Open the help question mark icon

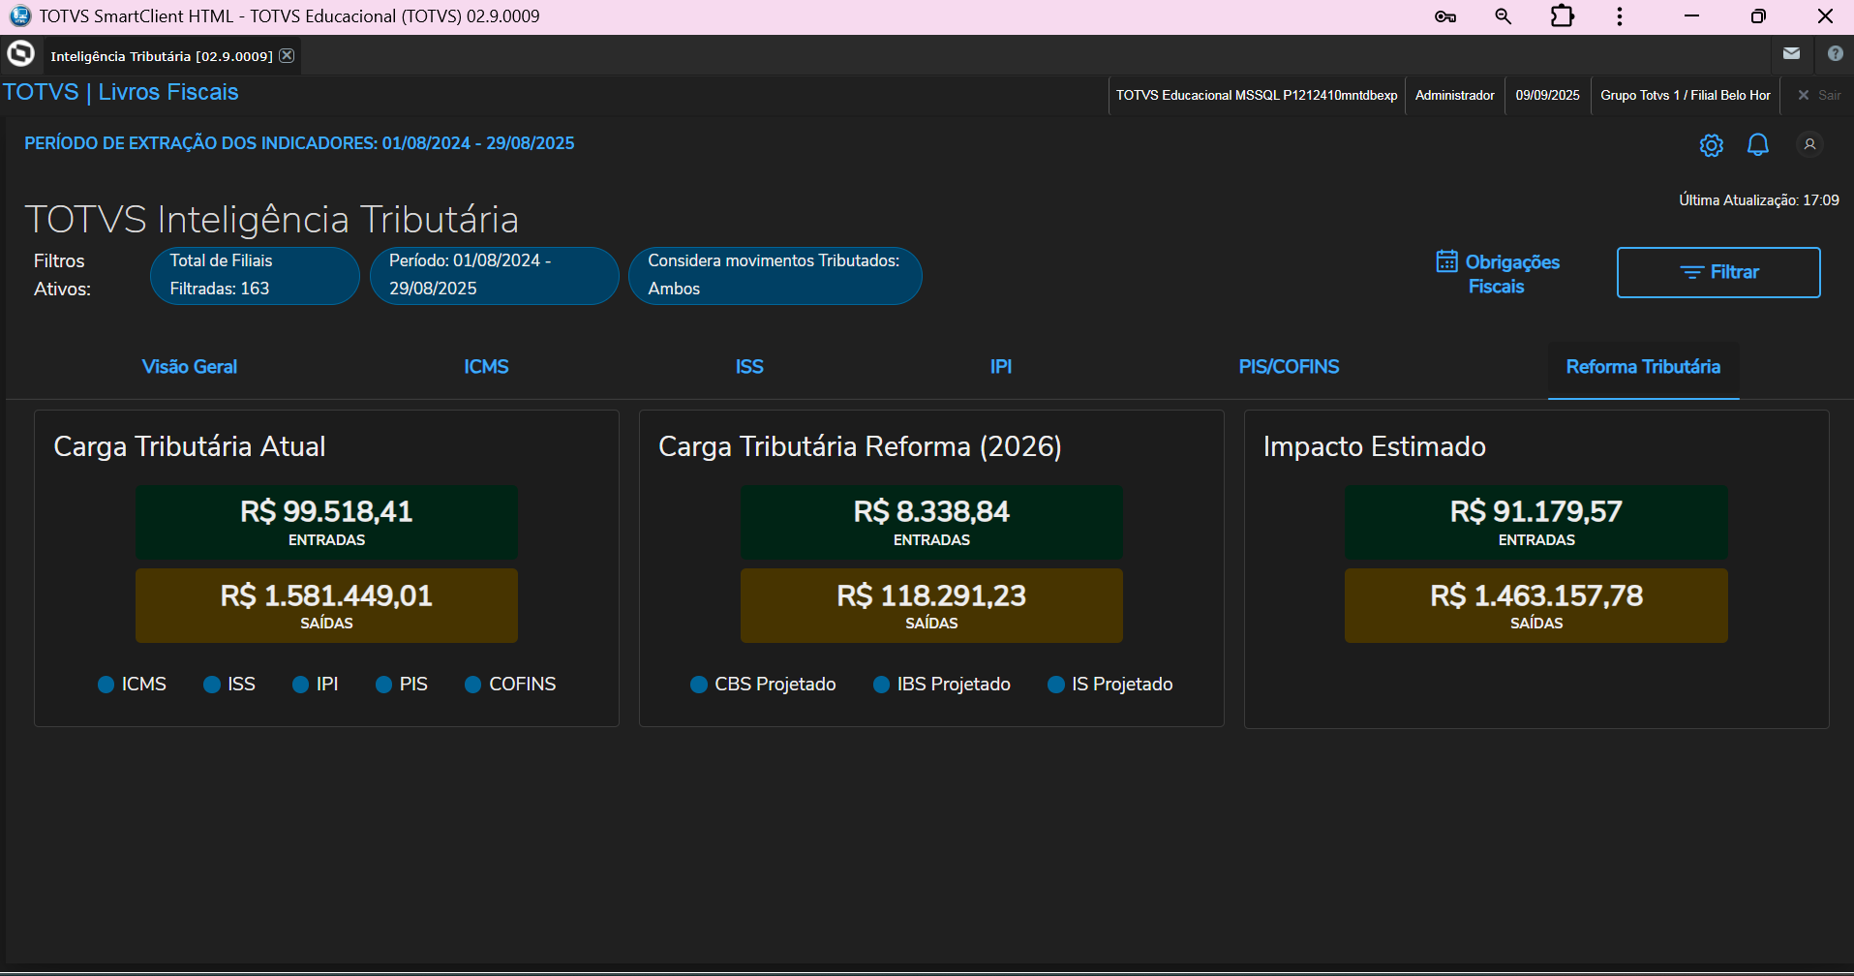coord(1835,54)
